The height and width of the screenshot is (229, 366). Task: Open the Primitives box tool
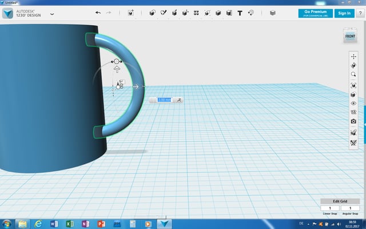point(152,13)
